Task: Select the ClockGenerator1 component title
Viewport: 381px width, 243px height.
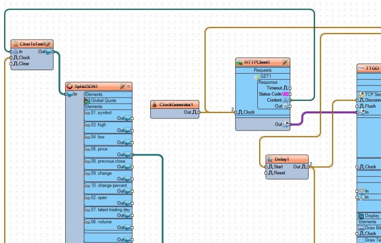Action: pos(176,105)
